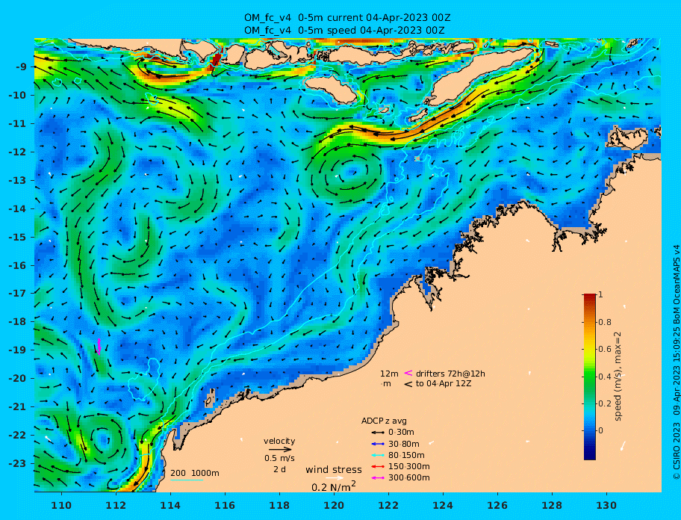Click longitude axis label '124'
Viewport: 681px width, 520px height.
click(x=443, y=505)
